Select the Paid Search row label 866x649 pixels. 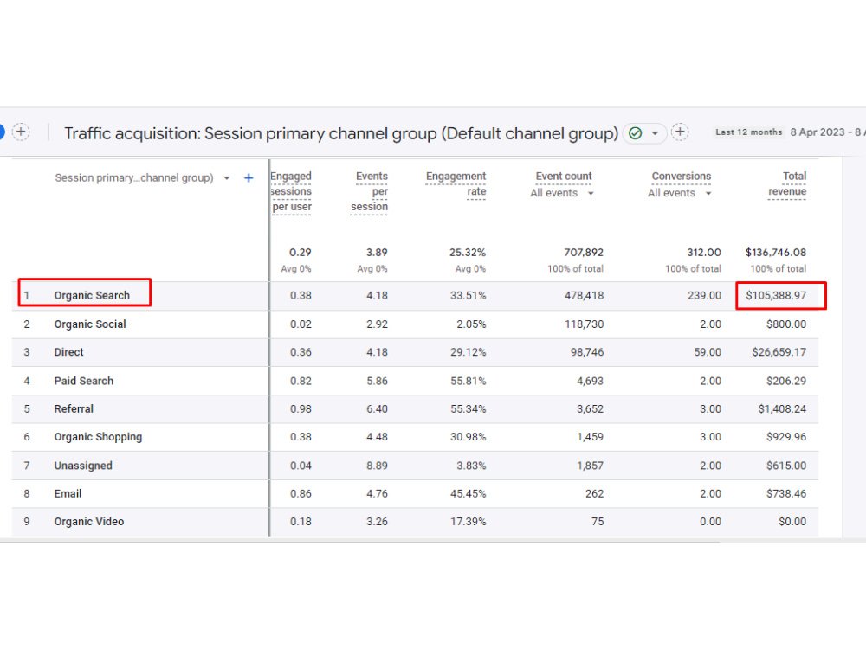pos(83,381)
